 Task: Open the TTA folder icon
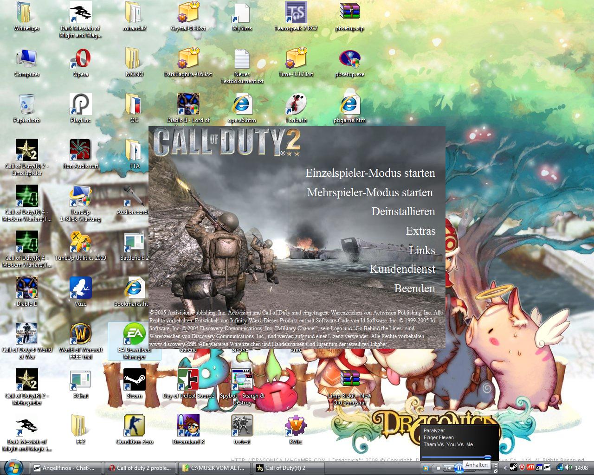[x=134, y=154]
